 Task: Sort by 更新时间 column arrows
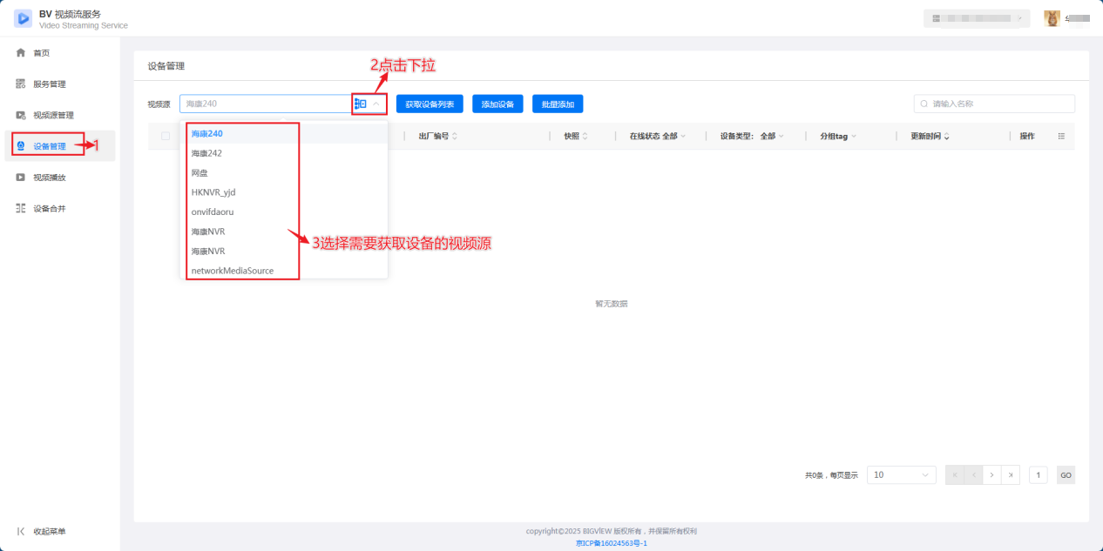947,137
